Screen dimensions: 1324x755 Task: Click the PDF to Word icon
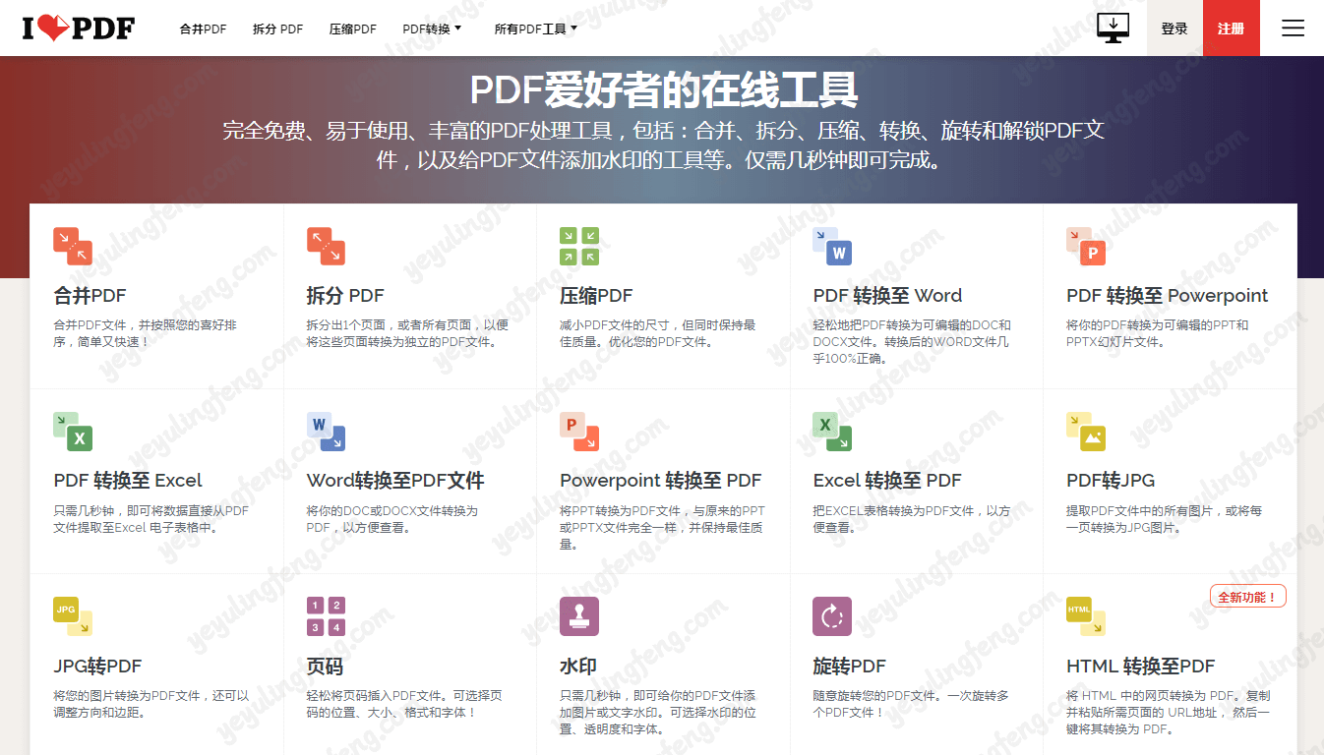tap(832, 247)
